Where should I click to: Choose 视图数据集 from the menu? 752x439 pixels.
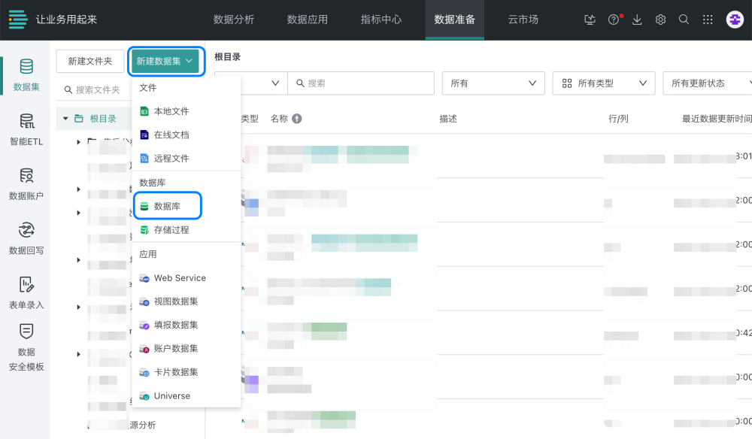click(186, 301)
